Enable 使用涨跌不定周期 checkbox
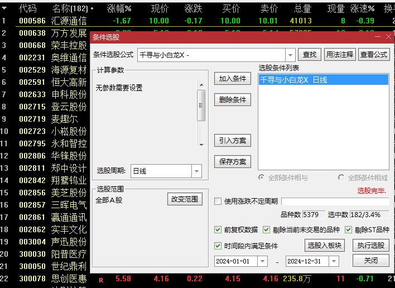The width and height of the screenshot is (395, 288). (218, 201)
